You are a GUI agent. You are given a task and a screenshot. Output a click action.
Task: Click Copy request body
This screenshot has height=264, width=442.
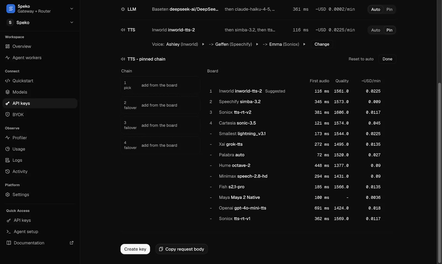pos(181,249)
